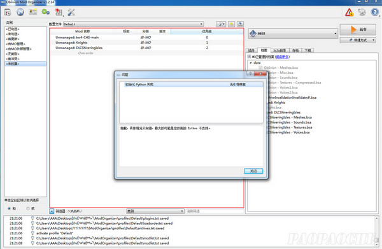Click lightbulb icon beside archives.txt saved log
Image resolution: width=382 pixels, height=249 pixels.
pyautogui.click(x=32, y=228)
